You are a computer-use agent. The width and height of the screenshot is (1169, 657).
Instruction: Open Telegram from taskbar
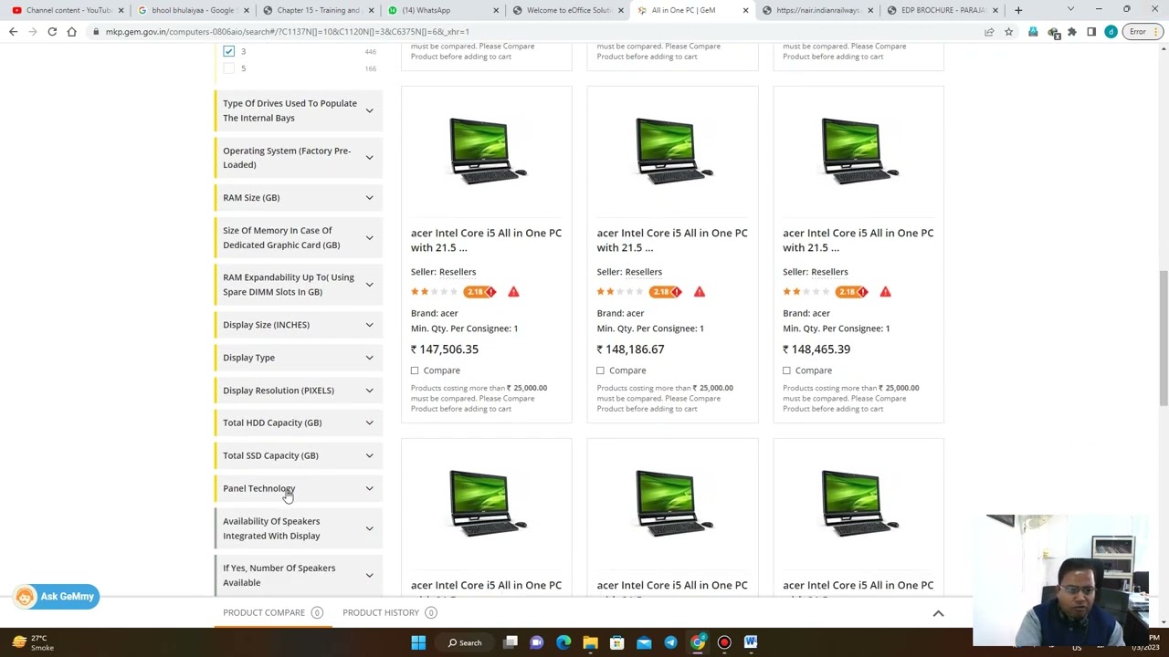tap(670, 642)
